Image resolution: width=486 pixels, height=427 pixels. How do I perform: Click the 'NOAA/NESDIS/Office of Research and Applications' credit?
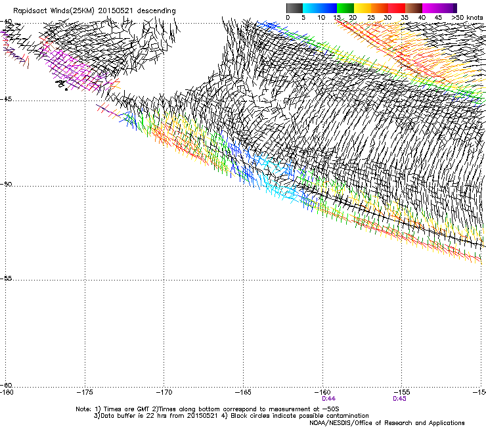(387, 423)
